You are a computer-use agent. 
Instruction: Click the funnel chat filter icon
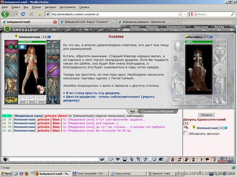(x=118, y=159)
